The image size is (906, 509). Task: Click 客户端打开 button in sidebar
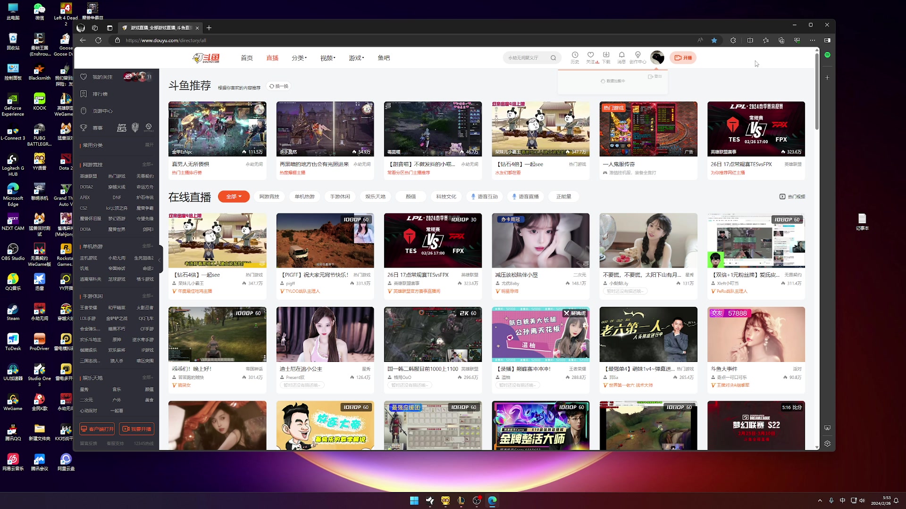click(97, 429)
